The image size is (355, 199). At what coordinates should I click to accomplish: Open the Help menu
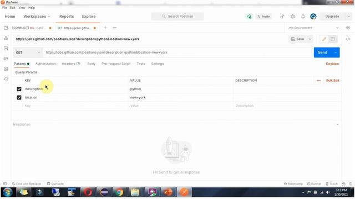point(32,8)
